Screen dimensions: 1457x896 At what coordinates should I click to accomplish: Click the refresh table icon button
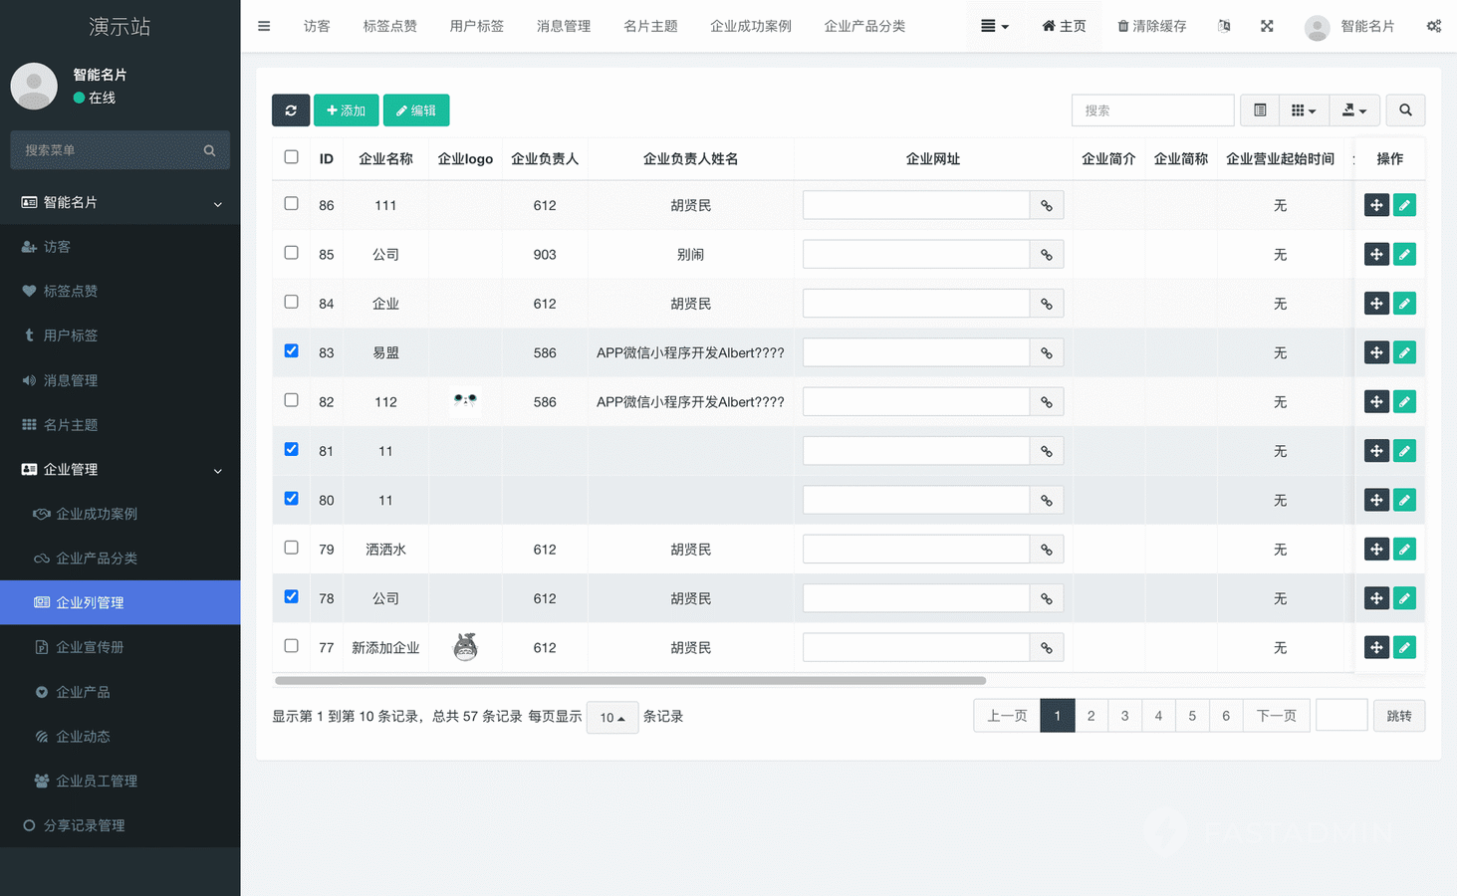[x=290, y=111]
